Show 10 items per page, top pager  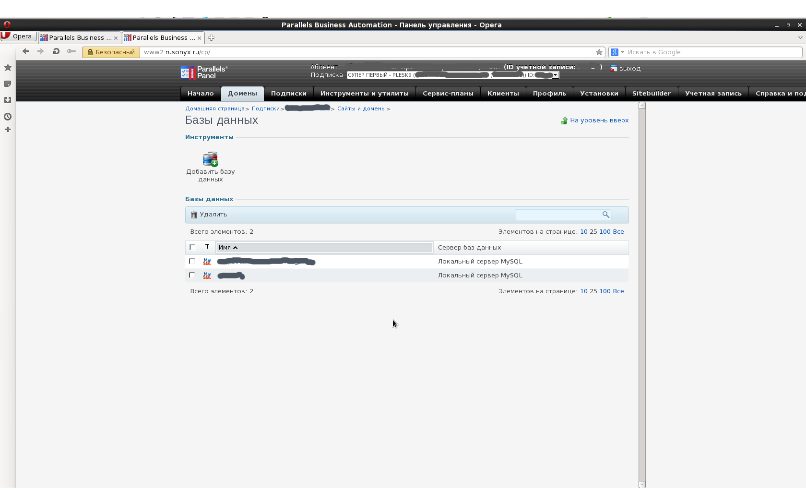coord(584,232)
